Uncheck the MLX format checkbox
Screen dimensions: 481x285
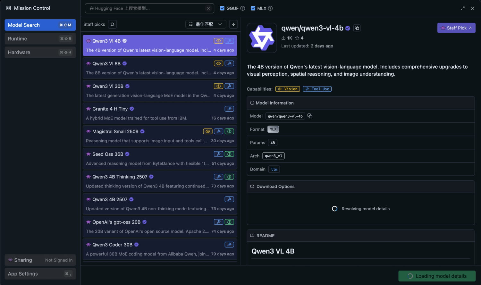(253, 8)
